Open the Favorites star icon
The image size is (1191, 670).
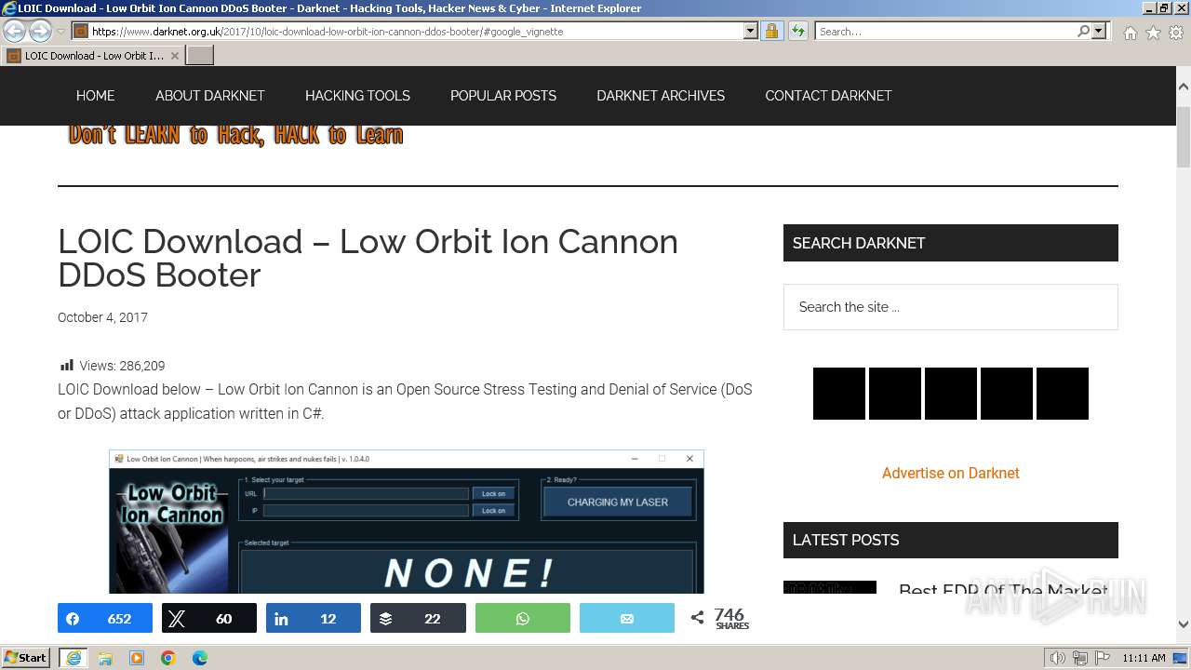[x=1153, y=33]
